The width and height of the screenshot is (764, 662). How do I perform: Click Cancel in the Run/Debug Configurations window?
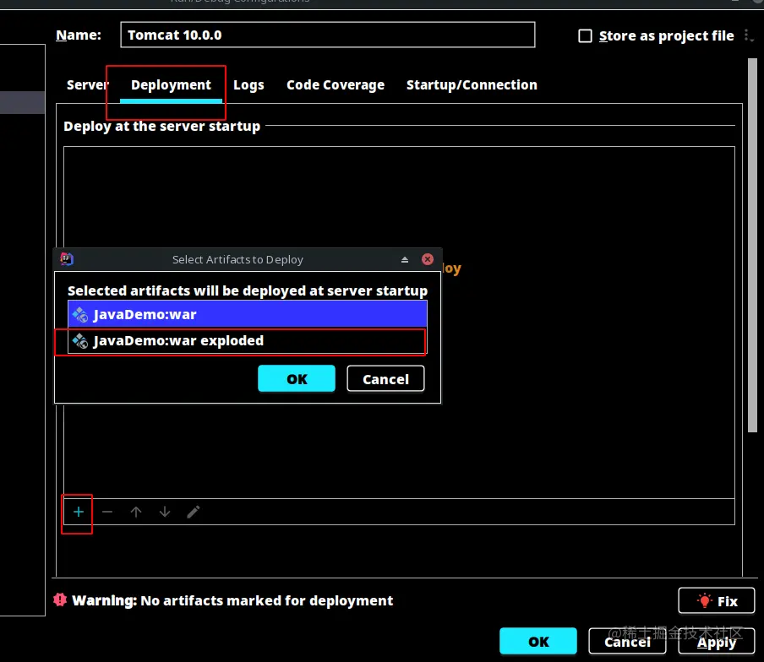coord(627,641)
